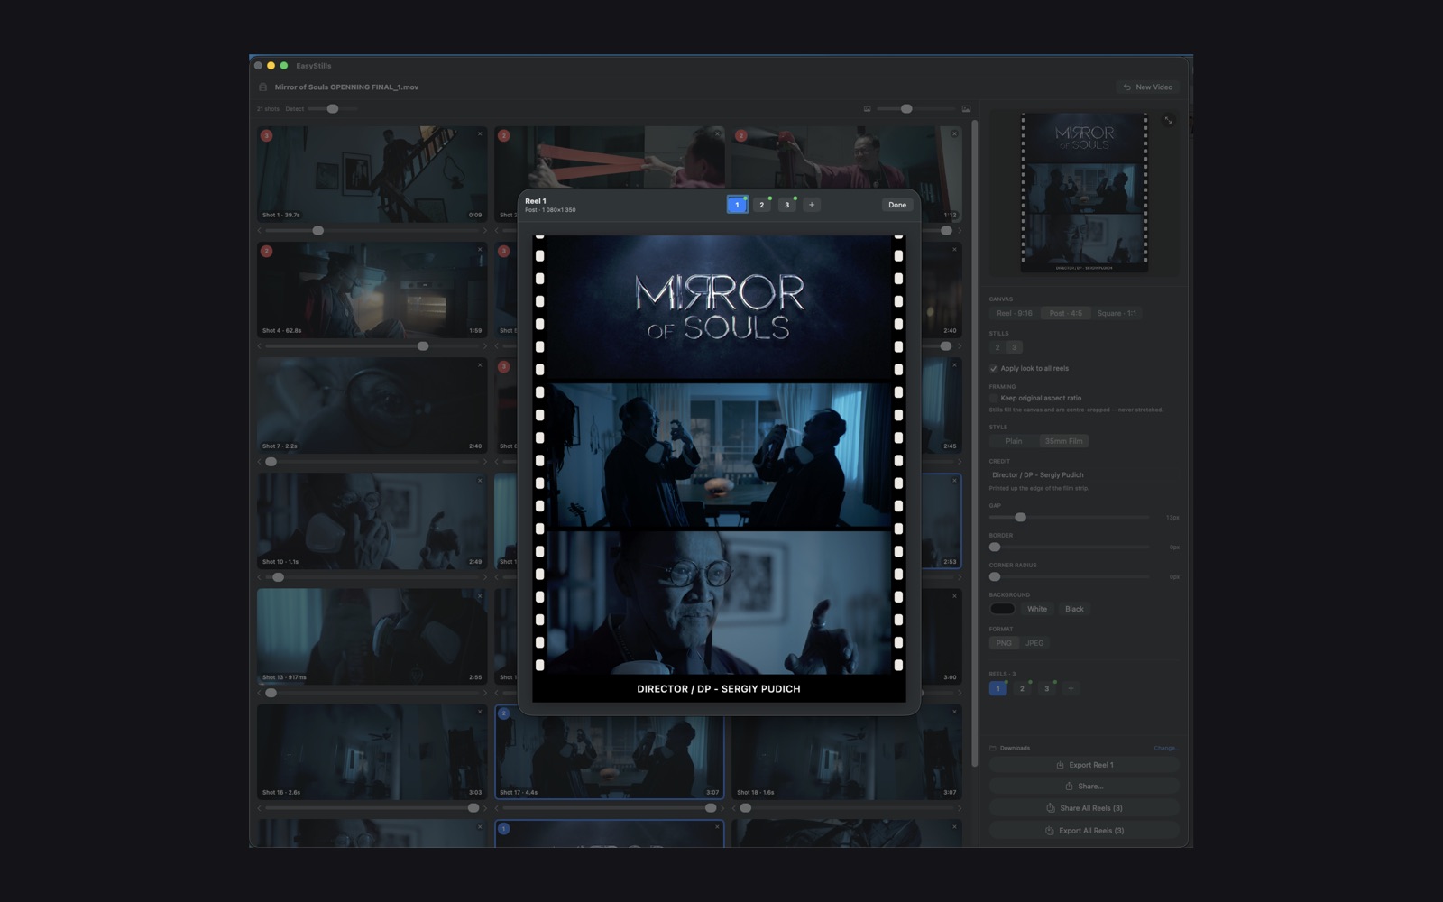Remove Shot 13 with its X icon
Screen dimensions: 1443x902
(480, 595)
